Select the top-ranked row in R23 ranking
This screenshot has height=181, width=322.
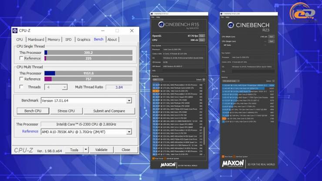coord(248,85)
